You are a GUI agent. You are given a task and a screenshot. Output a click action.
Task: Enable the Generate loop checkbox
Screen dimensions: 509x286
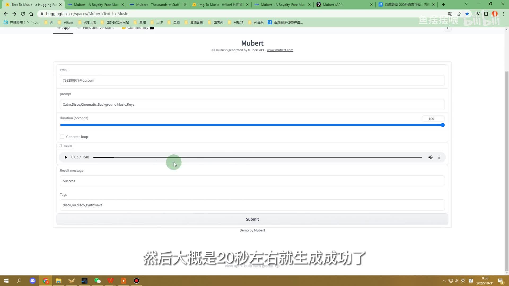(62, 137)
